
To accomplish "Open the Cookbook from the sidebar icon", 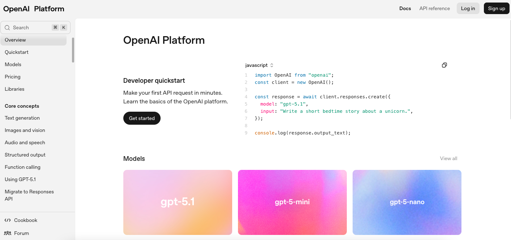I will 8,220.
